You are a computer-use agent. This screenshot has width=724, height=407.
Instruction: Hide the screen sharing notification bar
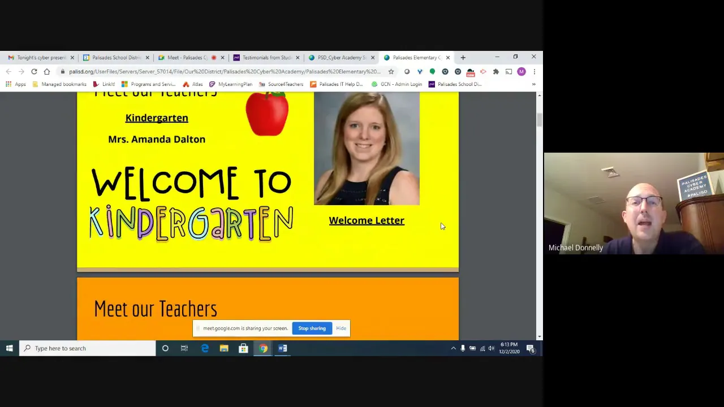pyautogui.click(x=341, y=328)
